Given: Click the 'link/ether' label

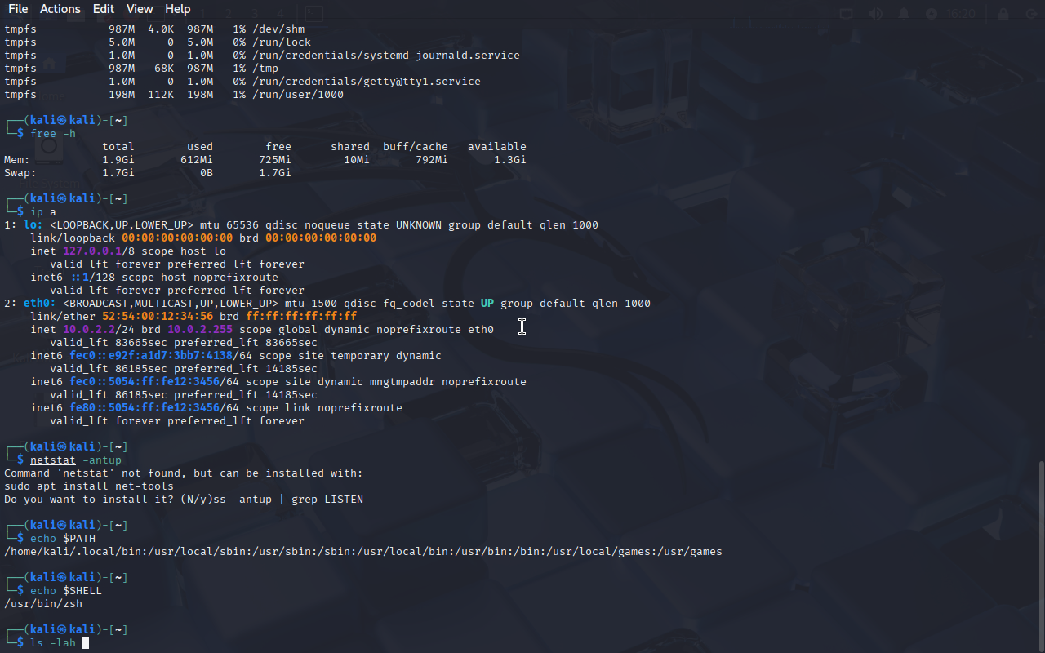Looking at the screenshot, I should pos(63,317).
